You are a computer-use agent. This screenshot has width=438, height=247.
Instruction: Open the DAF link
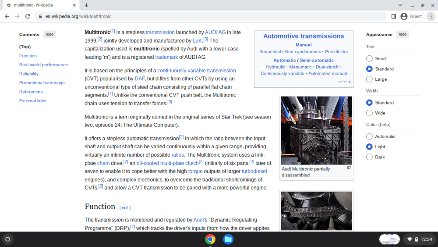pos(139,79)
